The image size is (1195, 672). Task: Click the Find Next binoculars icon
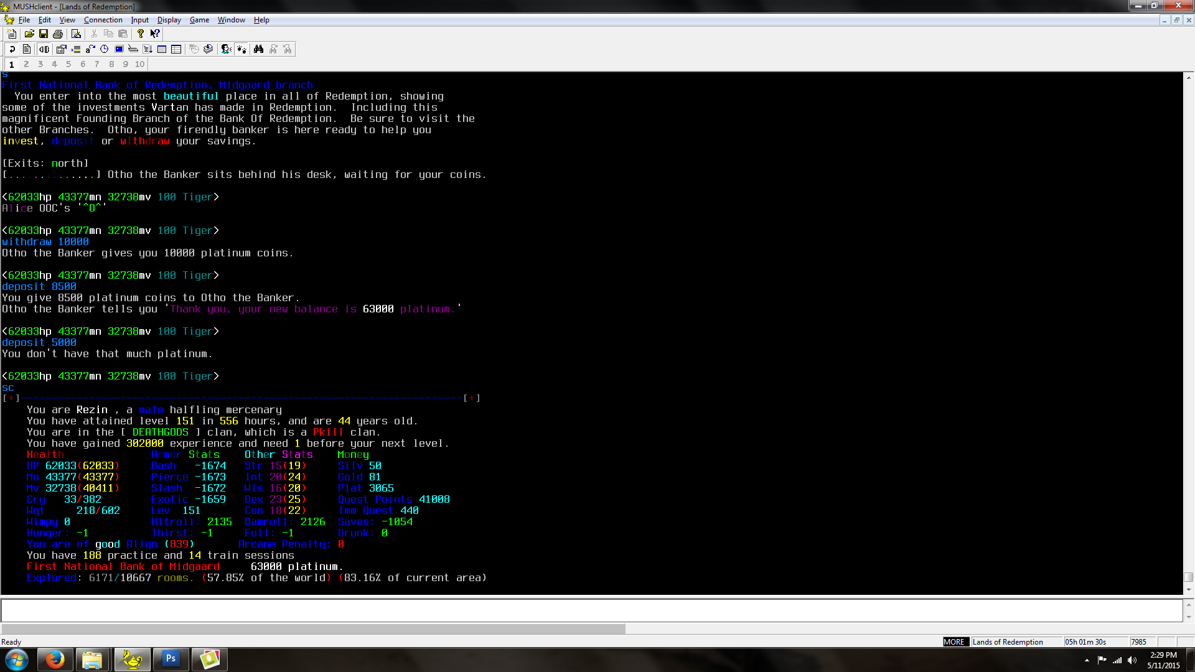click(273, 49)
